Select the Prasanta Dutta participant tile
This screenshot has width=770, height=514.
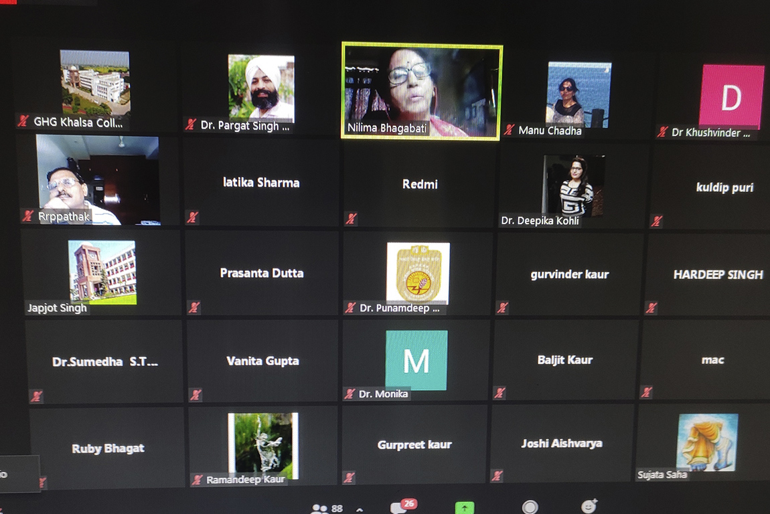click(262, 273)
